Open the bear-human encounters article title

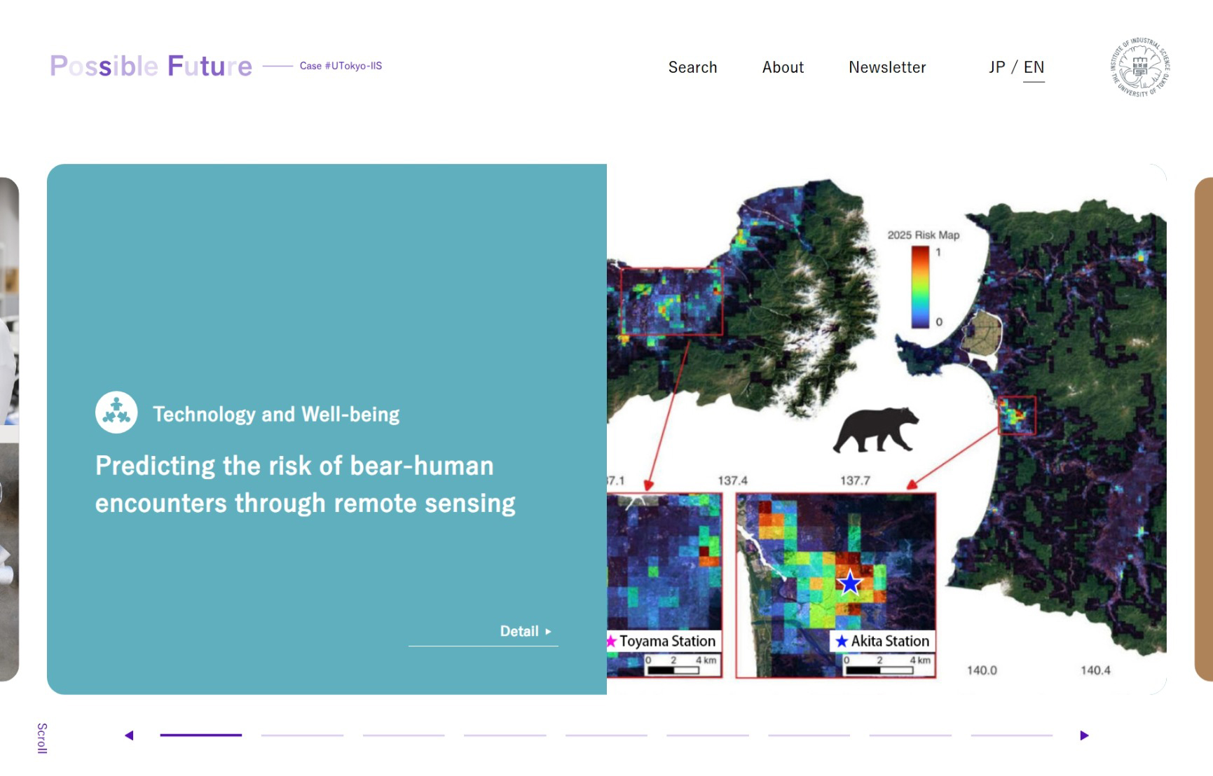(305, 485)
